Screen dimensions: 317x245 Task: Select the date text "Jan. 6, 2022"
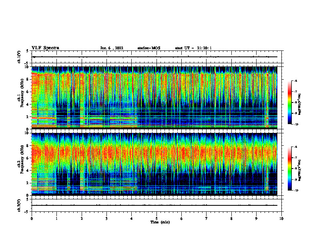[112, 48]
